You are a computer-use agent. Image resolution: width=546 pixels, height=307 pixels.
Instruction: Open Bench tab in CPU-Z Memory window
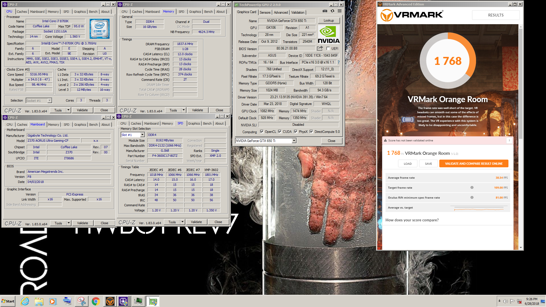[208, 12]
